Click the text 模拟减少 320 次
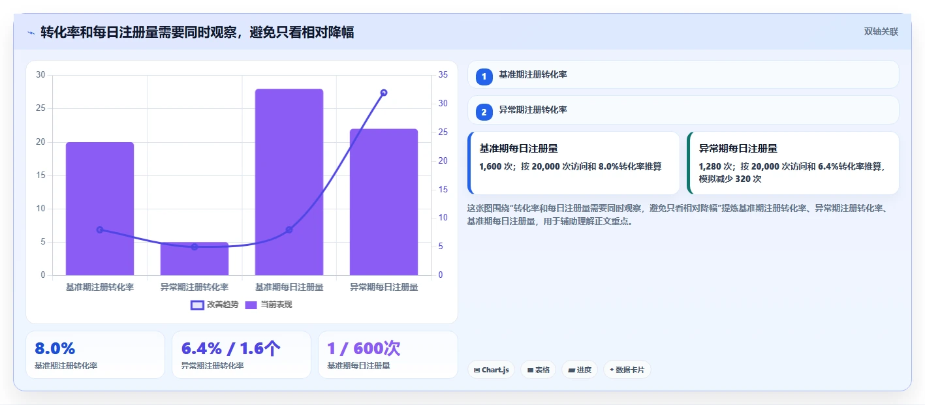This screenshot has width=925, height=405. [x=730, y=179]
